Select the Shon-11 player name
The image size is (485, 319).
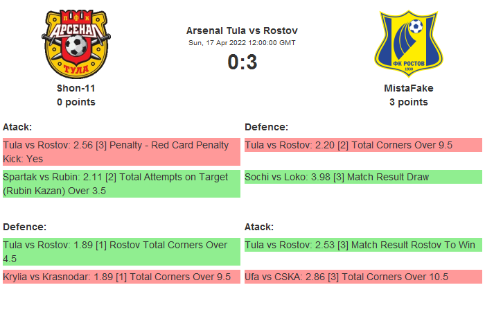pos(76,88)
